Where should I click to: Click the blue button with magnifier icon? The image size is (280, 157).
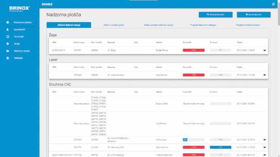point(215,15)
